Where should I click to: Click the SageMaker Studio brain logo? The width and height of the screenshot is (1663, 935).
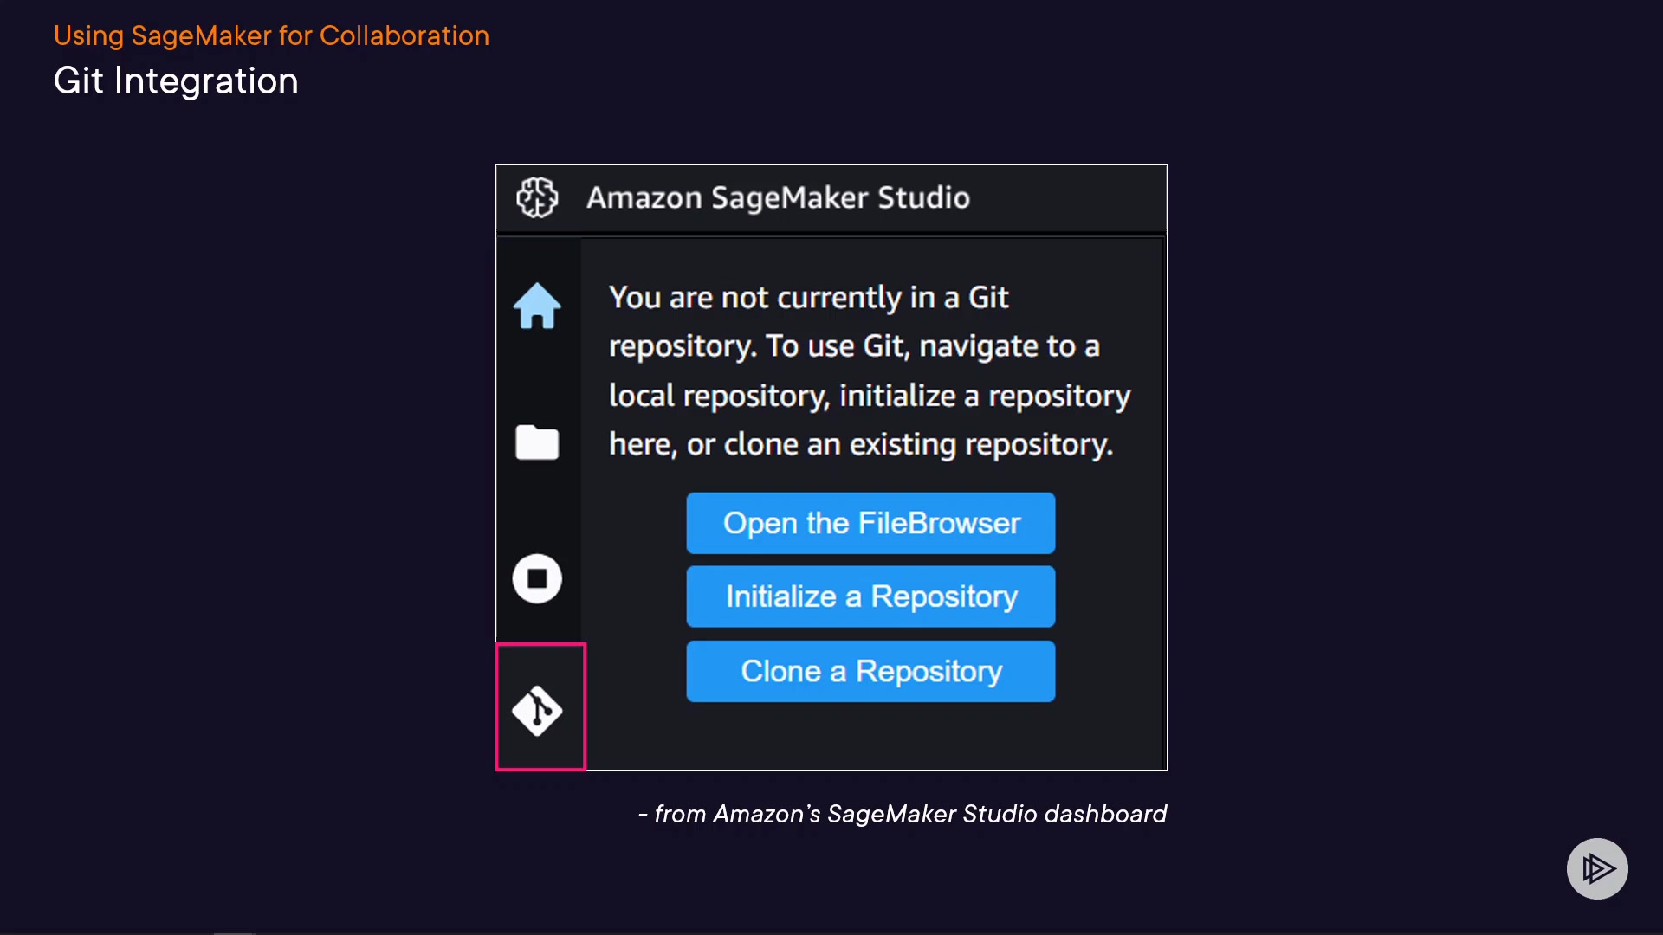537,197
